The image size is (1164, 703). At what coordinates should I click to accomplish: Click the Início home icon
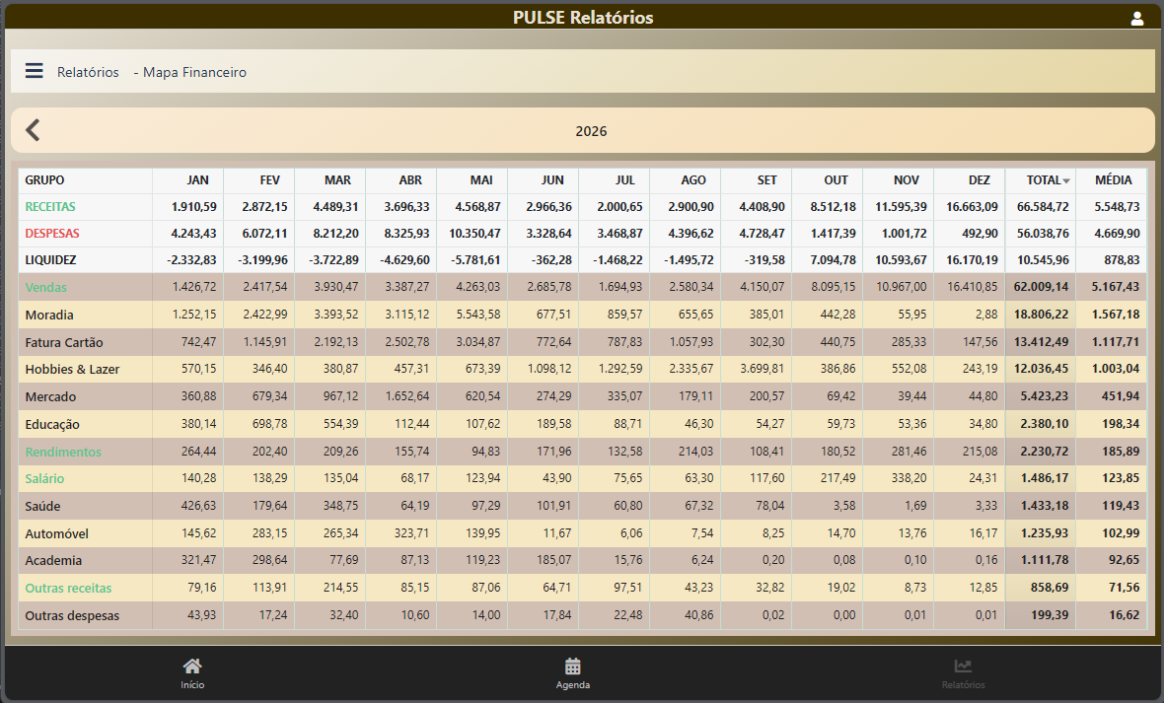point(192,668)
